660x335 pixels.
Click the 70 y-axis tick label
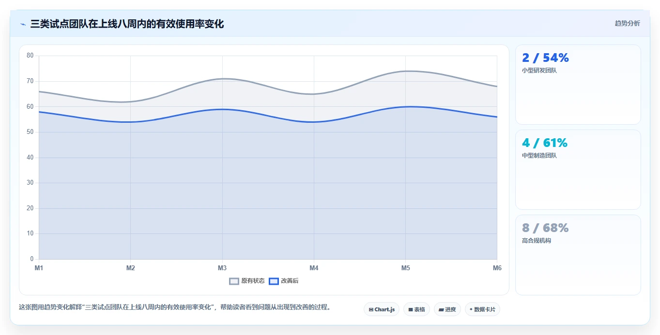30,81
